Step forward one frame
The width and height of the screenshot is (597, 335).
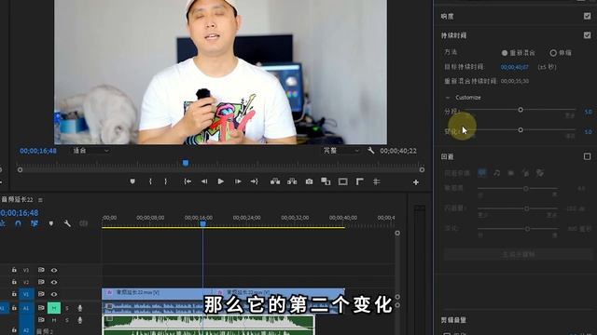pyautogui.click(x=238, y=181)
